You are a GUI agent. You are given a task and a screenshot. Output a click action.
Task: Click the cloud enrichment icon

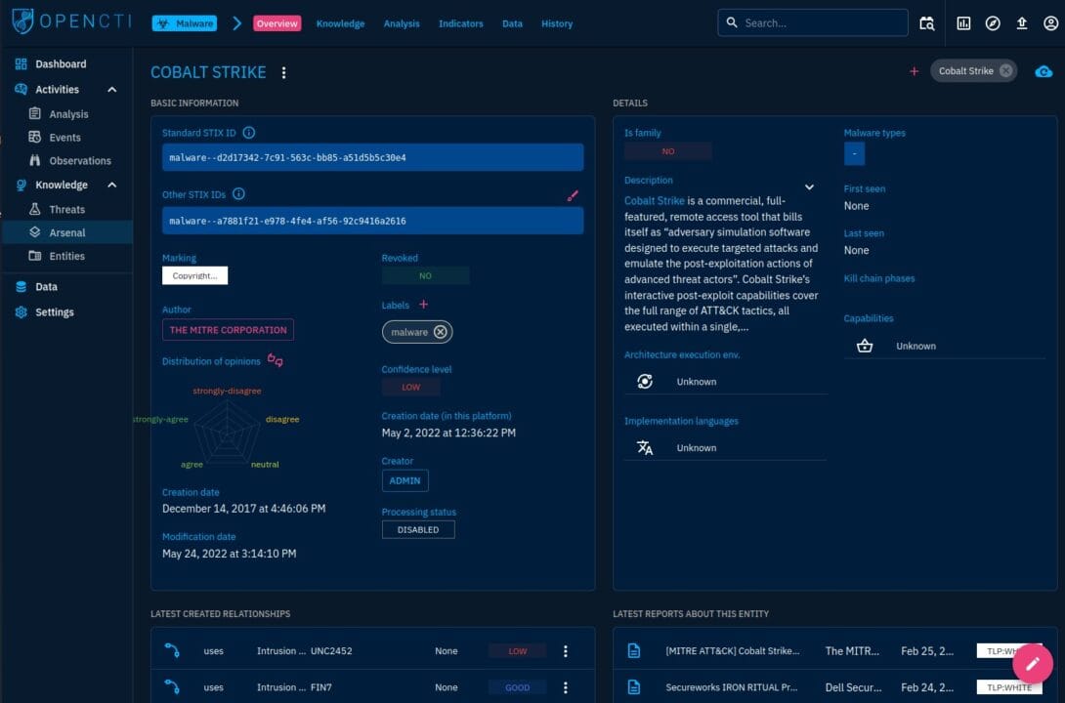tap(1044, 71)
